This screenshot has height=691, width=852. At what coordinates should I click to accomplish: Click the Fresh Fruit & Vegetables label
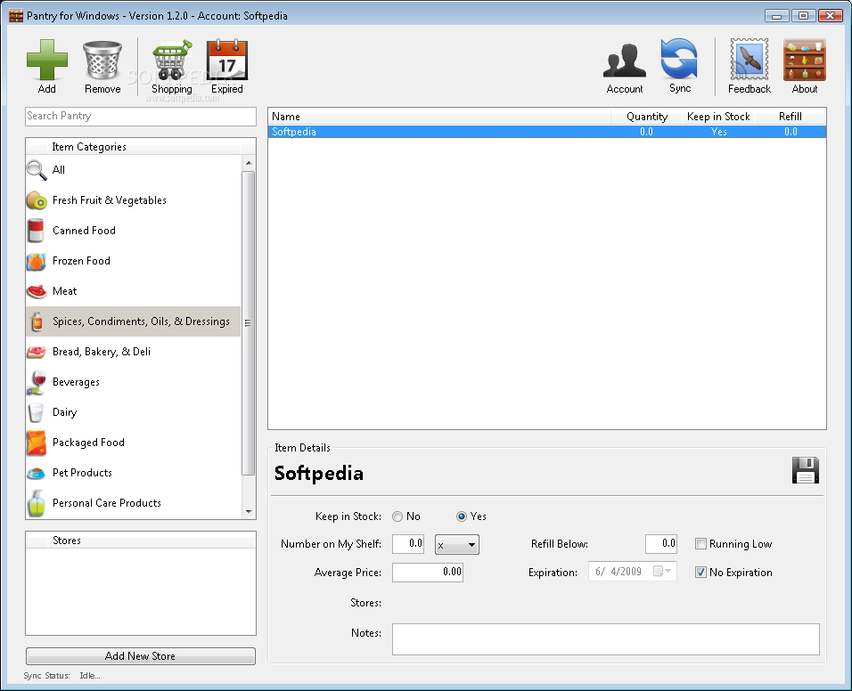point(110,200)
